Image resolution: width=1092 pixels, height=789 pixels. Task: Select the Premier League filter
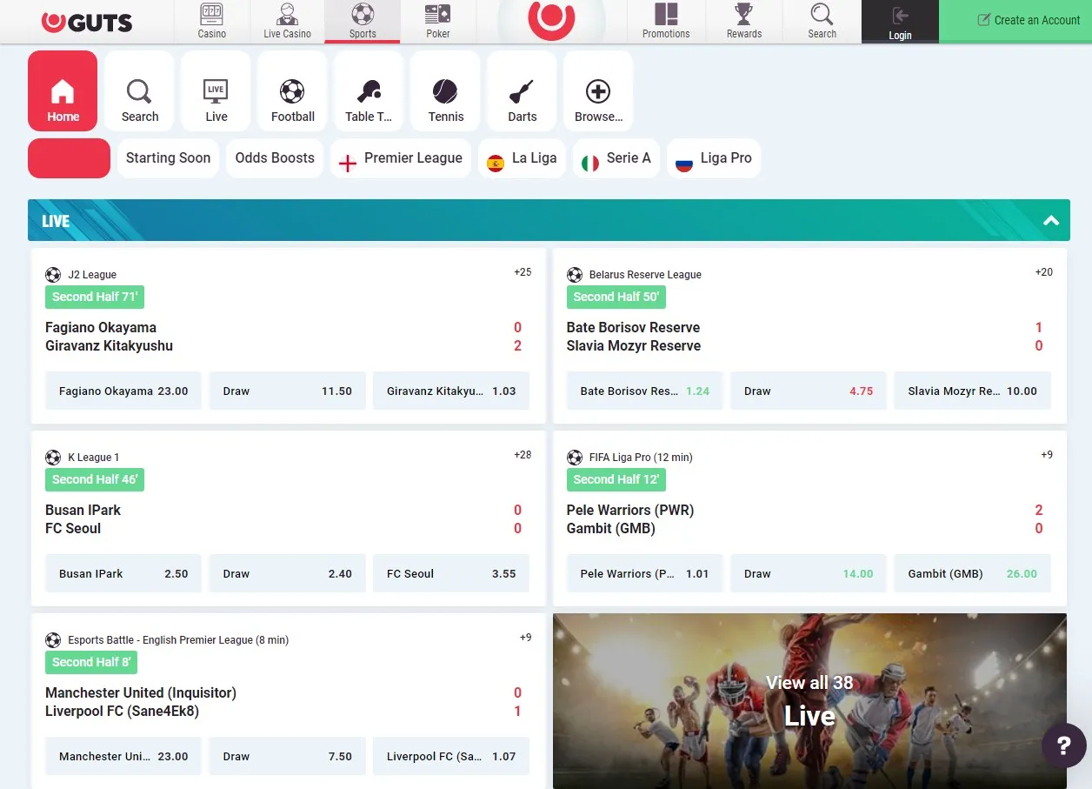click(401, 158)
